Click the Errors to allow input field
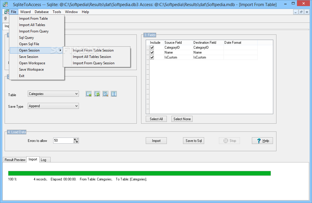 [64, 141]
